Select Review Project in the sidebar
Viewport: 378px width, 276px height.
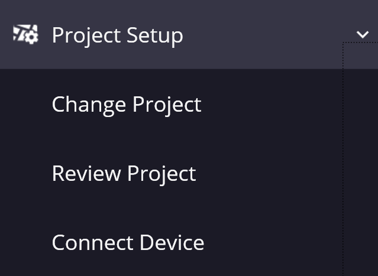[x=124, y=174]
